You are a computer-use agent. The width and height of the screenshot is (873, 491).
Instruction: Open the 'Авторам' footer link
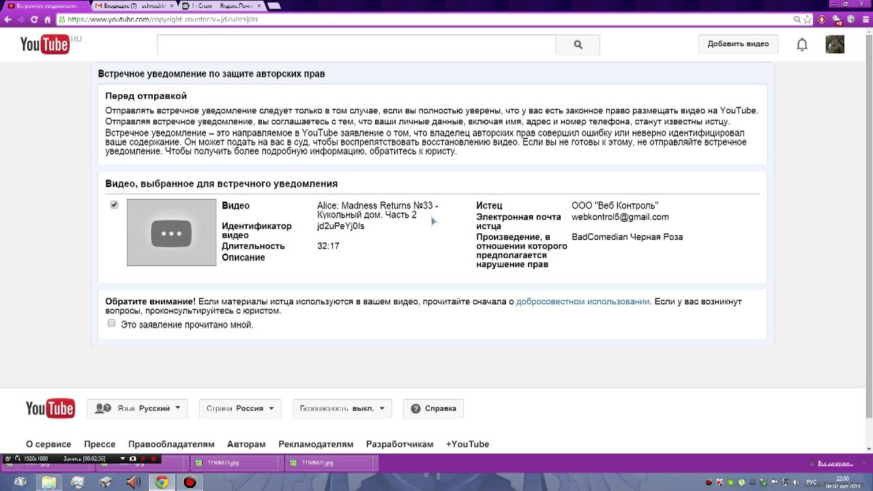246,444
